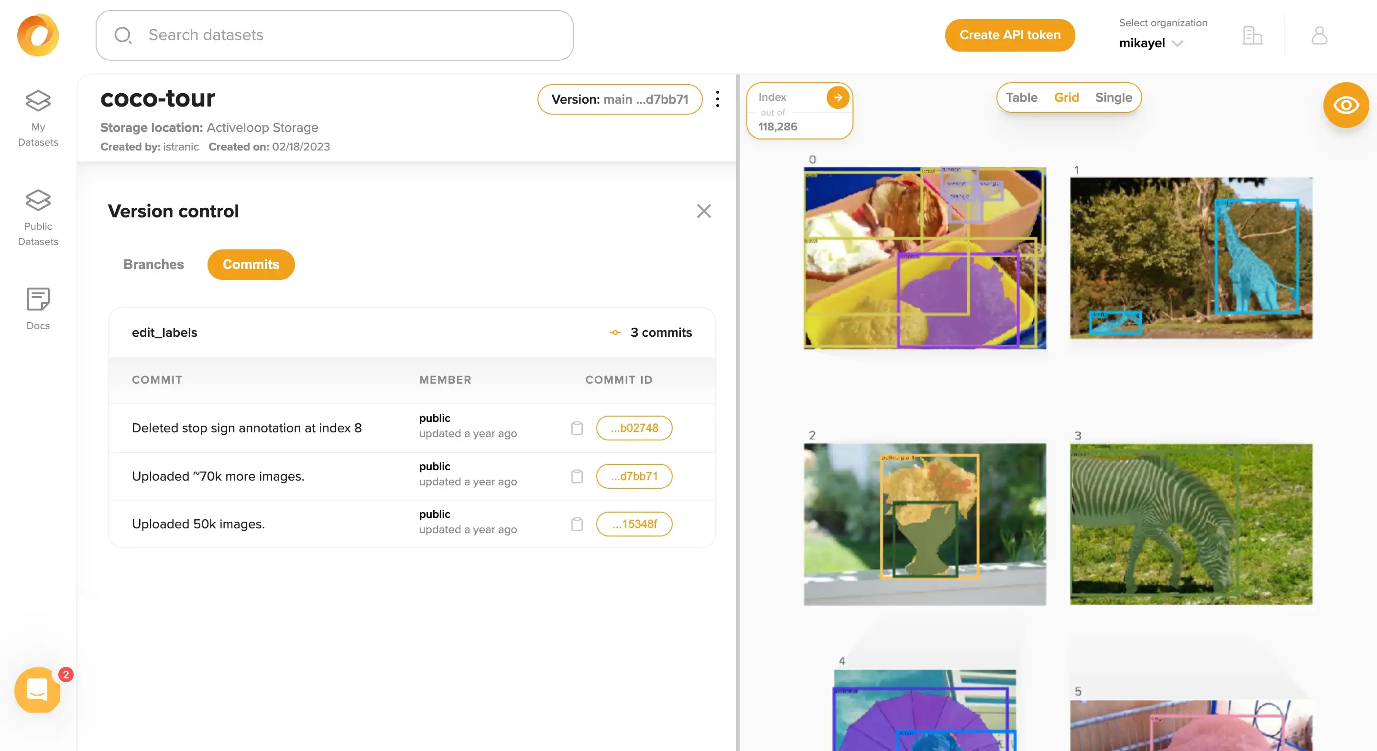
Task: Click Create API token button
Action: 1009,35
